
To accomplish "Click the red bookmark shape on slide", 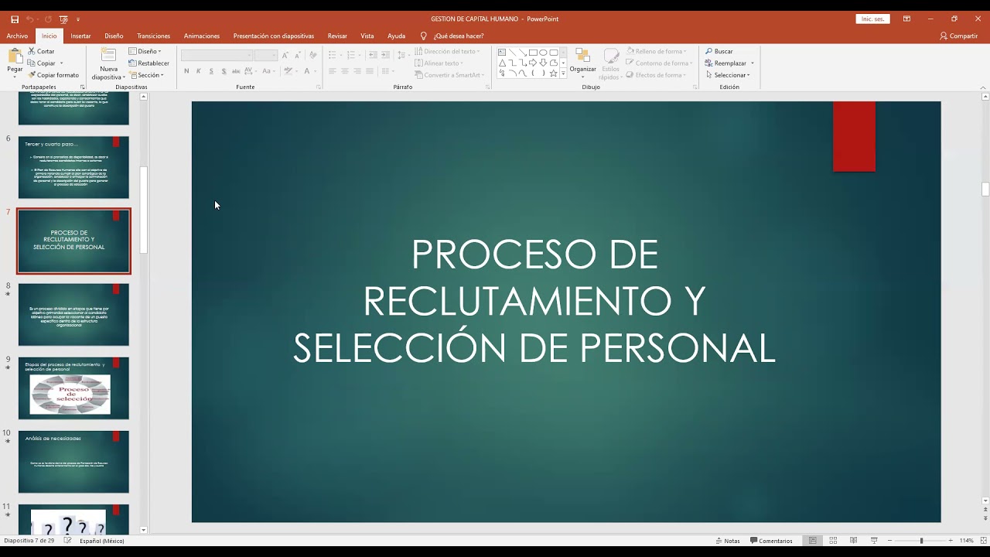I will click(854, 137).
